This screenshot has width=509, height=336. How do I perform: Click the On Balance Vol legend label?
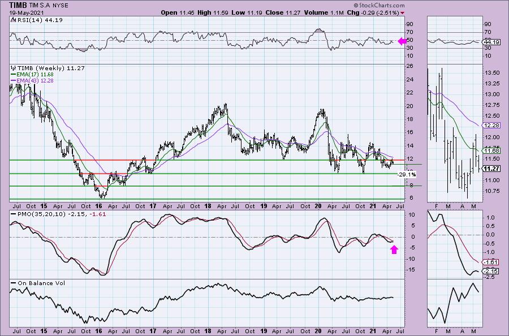[41, 283]
